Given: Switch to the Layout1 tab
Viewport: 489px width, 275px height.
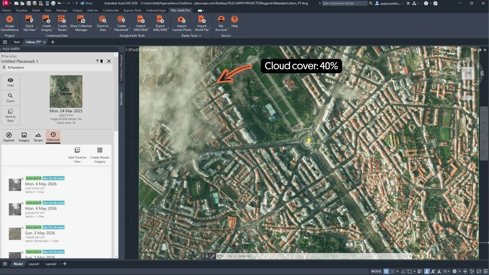Looking at the screenshot, I should 34,264.
